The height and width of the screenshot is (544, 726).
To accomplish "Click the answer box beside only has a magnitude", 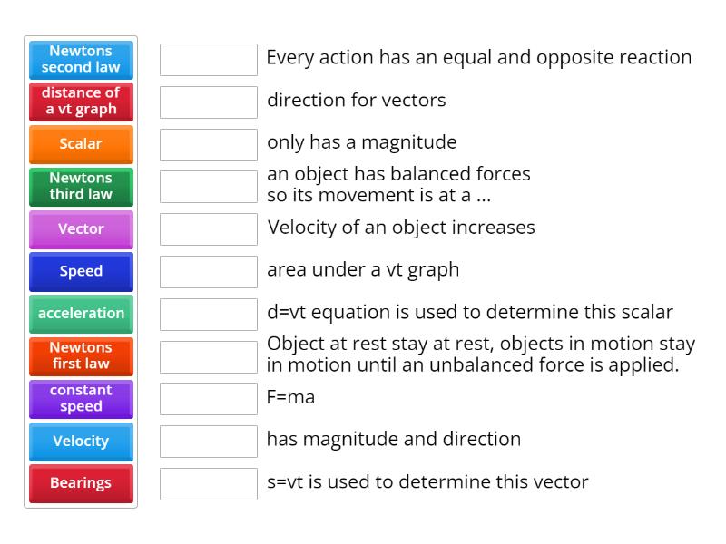I will coord(208,143).
